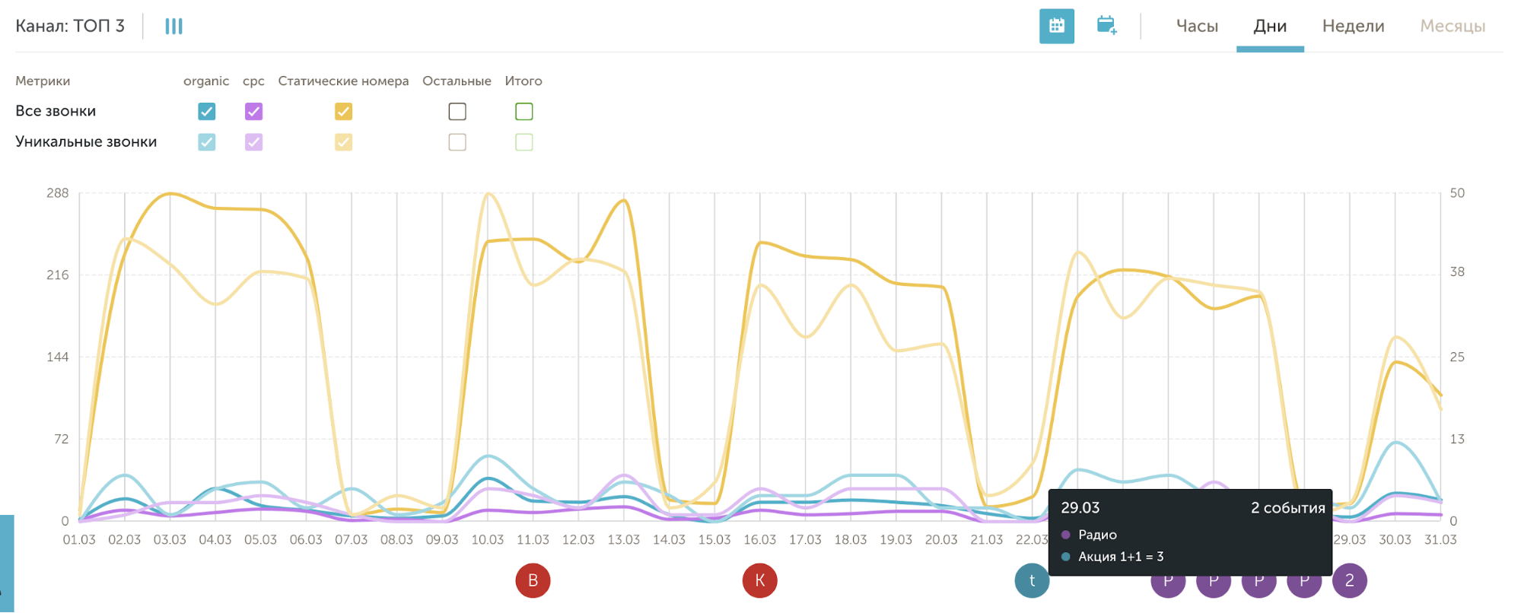Click the highlighted calendar view icon
The height and width of the screenshot is (613, 1521).
tap(1056, 27)
